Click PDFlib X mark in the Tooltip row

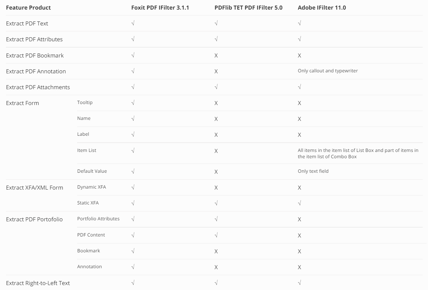[216, 103]
